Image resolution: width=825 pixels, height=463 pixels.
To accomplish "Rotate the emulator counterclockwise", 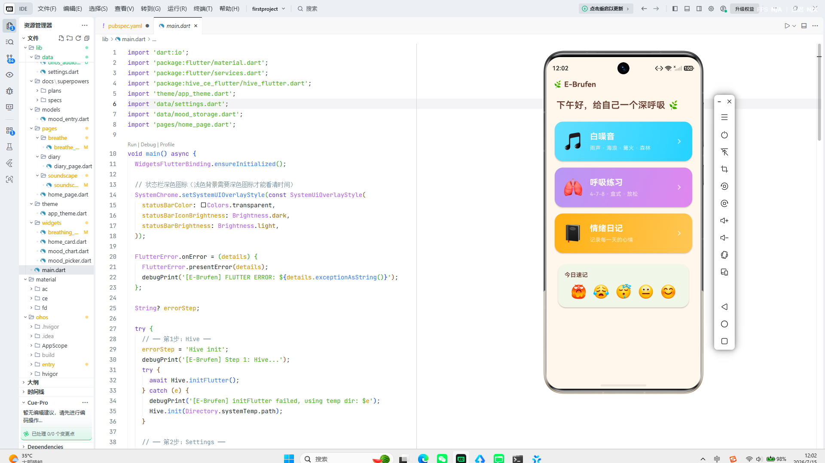I will [x=724, y=186].
